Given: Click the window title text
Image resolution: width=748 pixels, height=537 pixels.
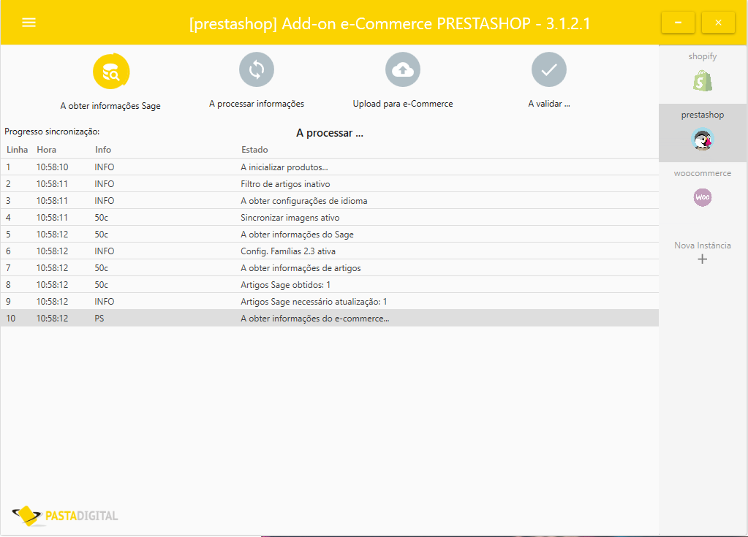Looking at the screenshot, I should [x=390, y=23].
